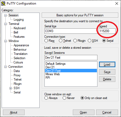The width and height of the screenshot is (121, 117).
Task: Collapse the Window category node
Action: pyautogui.click(x=6, y=41)
